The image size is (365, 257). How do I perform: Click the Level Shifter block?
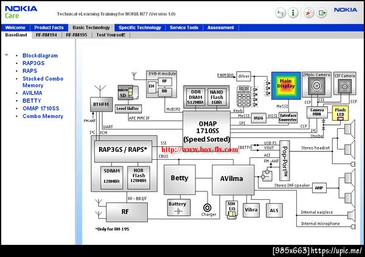(128, 109)
